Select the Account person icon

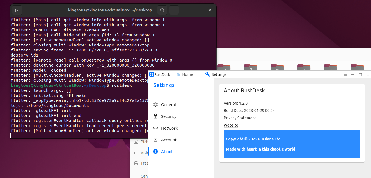156,140
